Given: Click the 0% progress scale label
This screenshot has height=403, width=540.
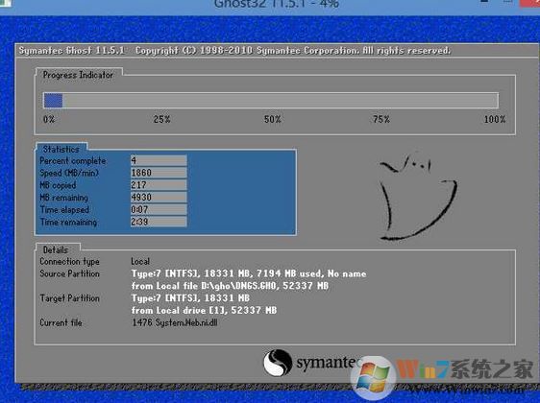Looking at the screenshot, I should pyautogui.click(x=49, y=119).
